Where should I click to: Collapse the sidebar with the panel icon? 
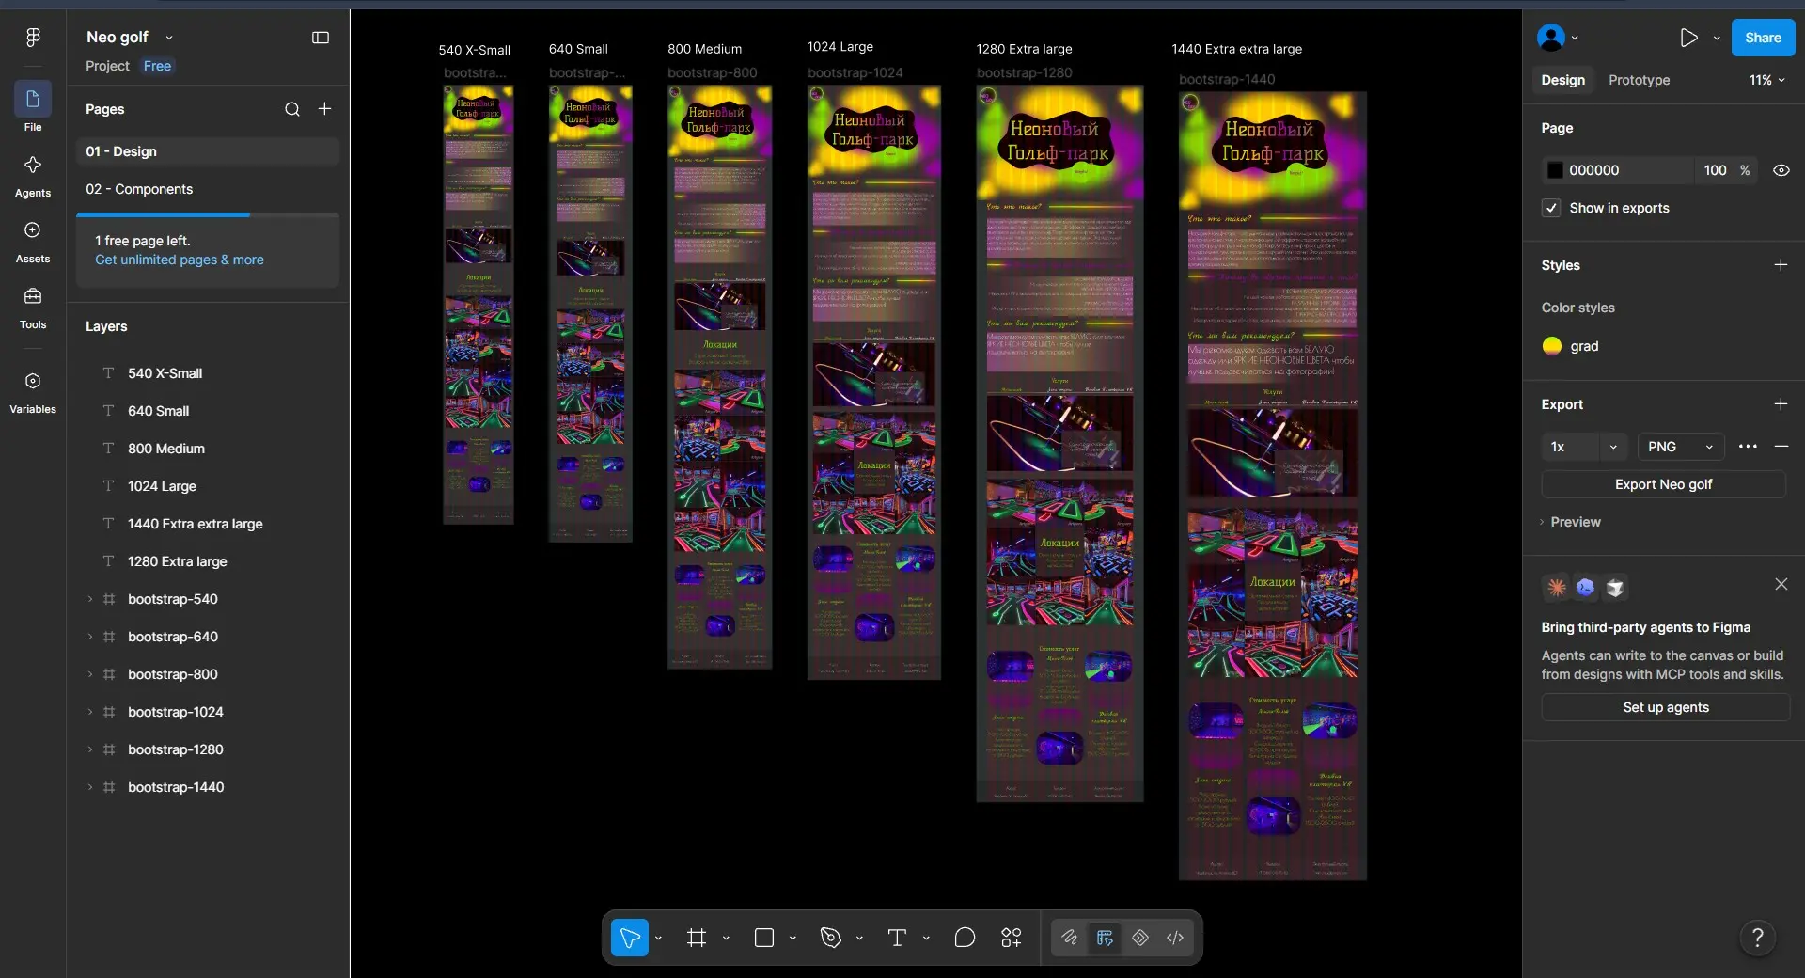[x=321, y=38]
